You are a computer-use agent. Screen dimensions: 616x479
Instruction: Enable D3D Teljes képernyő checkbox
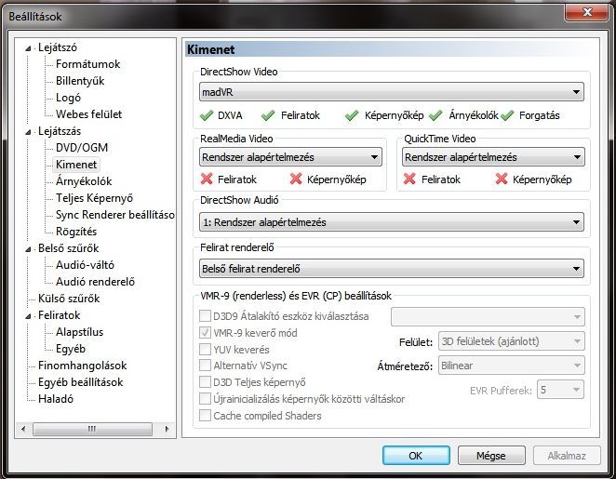(x=205, y=381)
